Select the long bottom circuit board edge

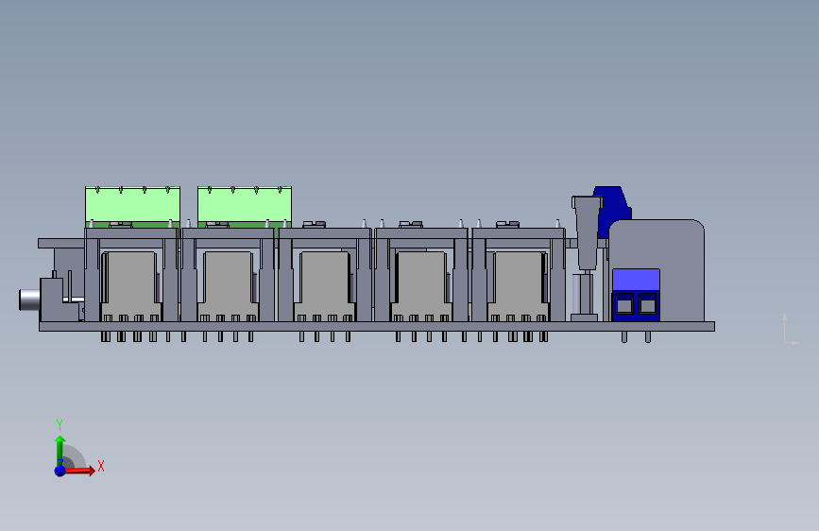click(x=377, y=327)
